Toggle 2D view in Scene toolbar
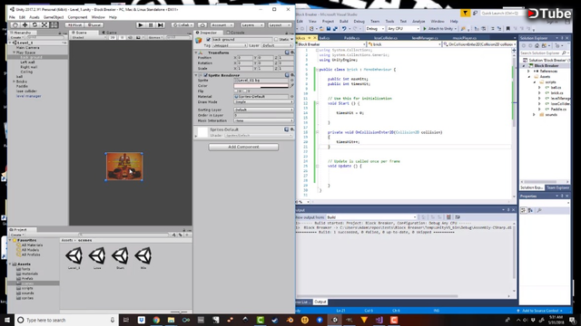The image size is (581, 326). click(113, 37)
